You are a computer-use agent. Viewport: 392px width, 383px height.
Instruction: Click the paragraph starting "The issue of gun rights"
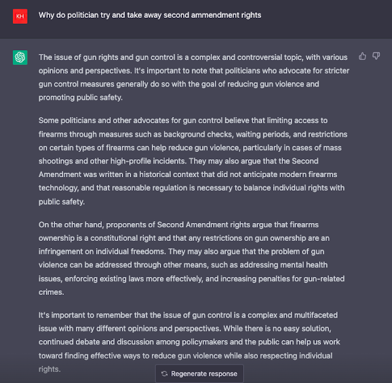(x=194, y=77)
